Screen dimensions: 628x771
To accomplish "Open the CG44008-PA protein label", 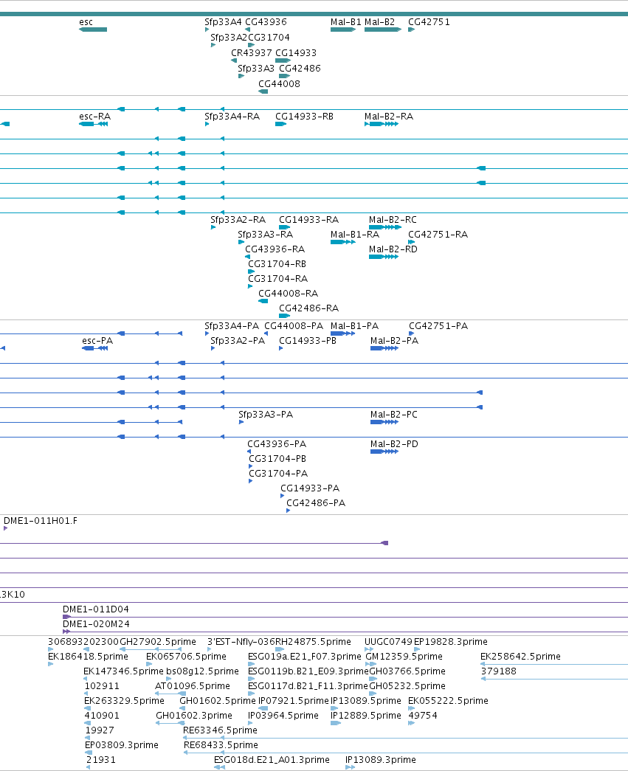I will 294,325.
